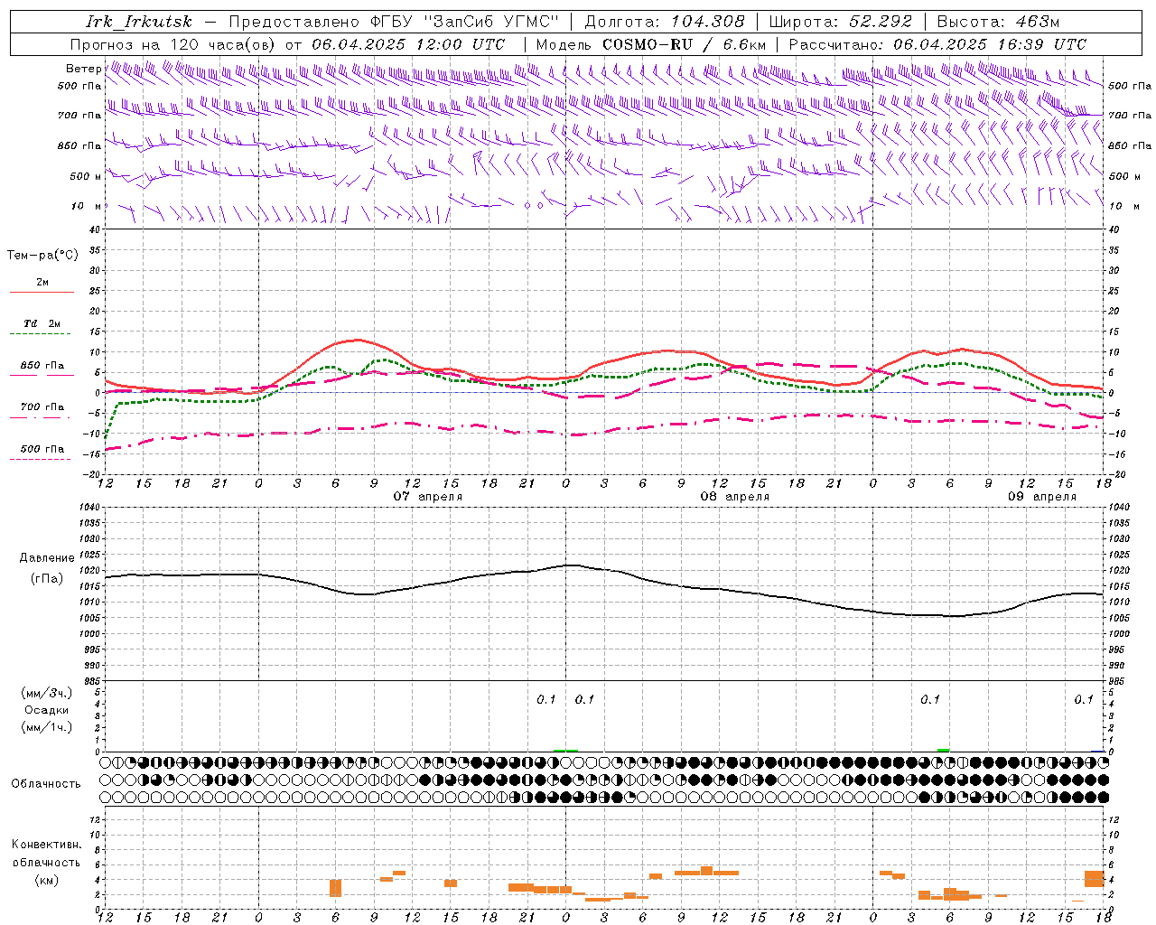Screen dimensions: 1156x925
Task: Click the longitude value Долгота: 104.308
Action: pos(665,22)
